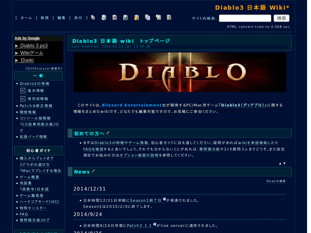The width and height of the screenshot is (311, 233).
Task: Open FAQを確認 link in beginner section
Action: [93, 149]
